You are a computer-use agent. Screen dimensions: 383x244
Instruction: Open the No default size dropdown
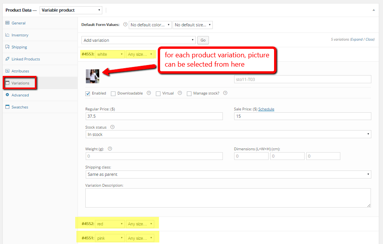(193, 25)
